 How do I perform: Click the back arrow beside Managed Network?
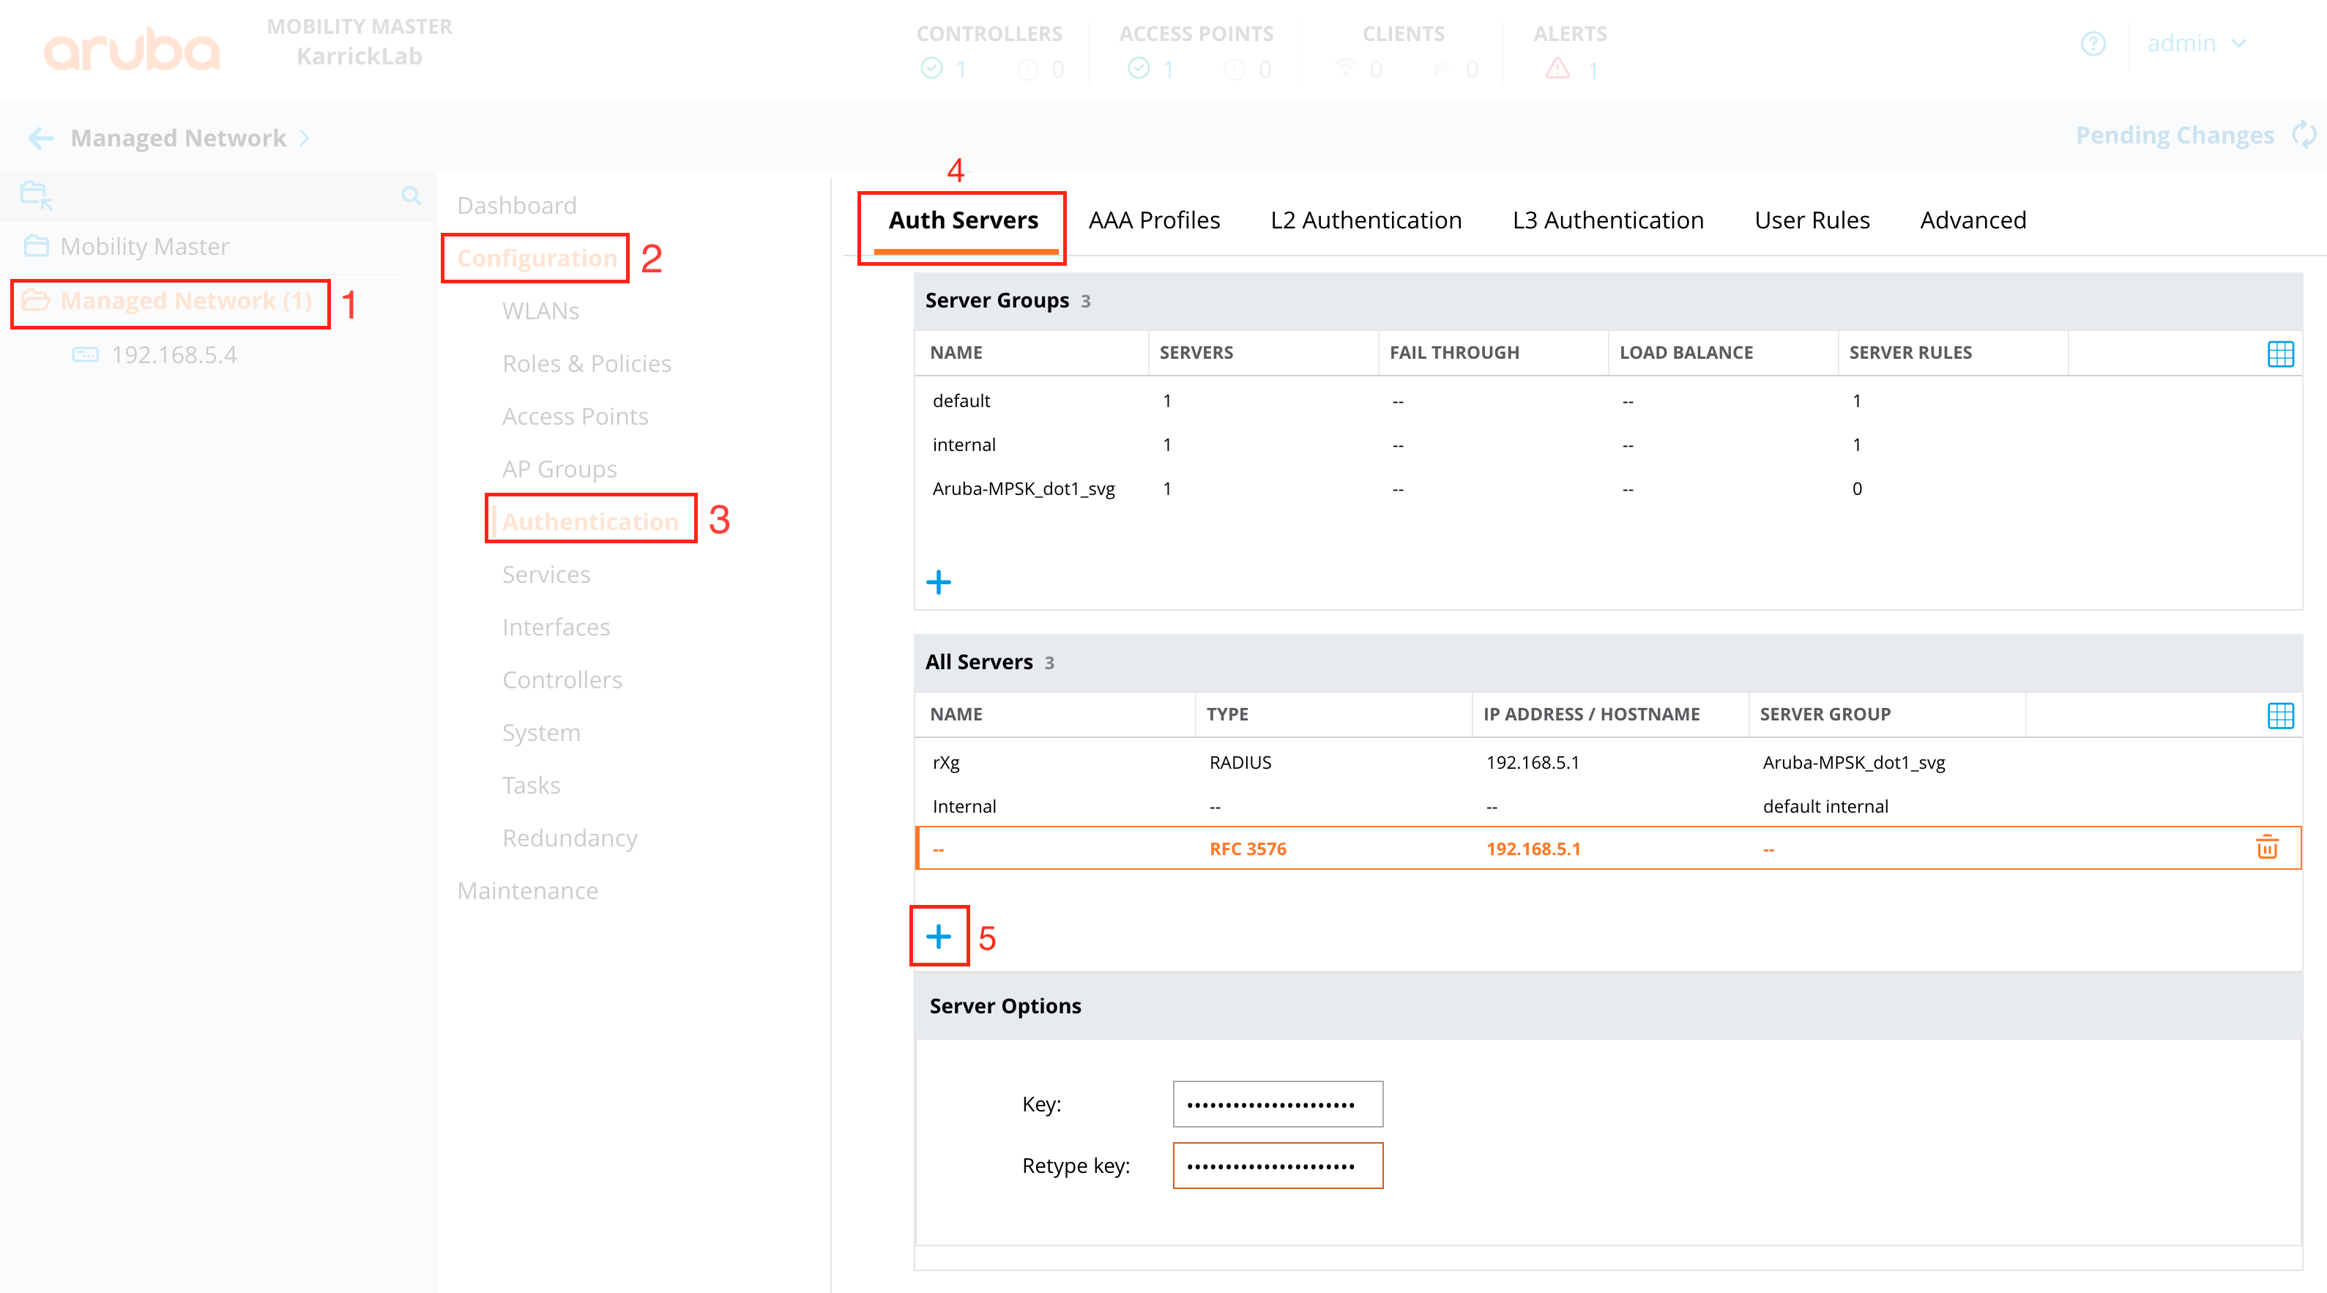click(x=40, y=138)
